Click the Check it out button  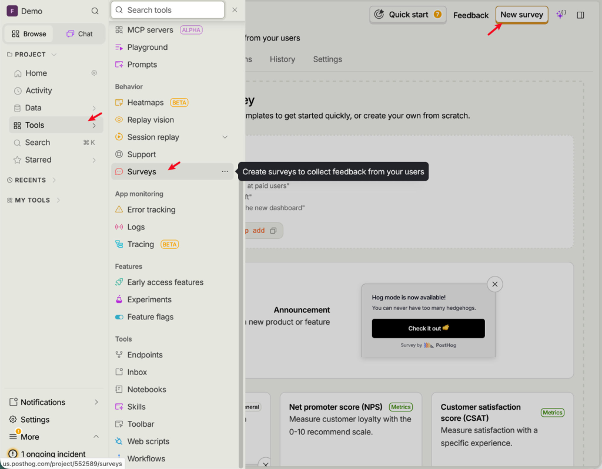[x=428, y=328]
